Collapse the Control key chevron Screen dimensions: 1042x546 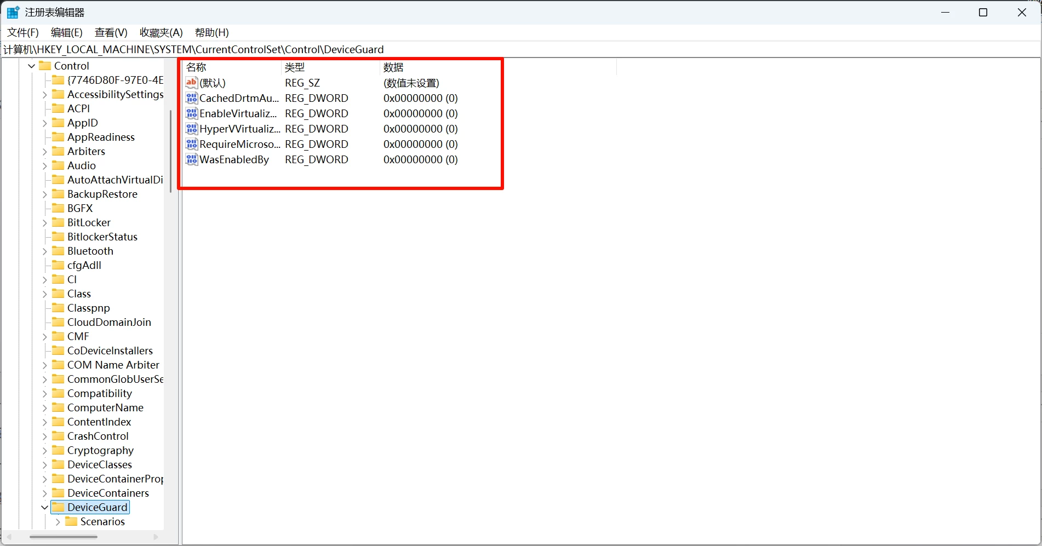[x=31, y=66]
